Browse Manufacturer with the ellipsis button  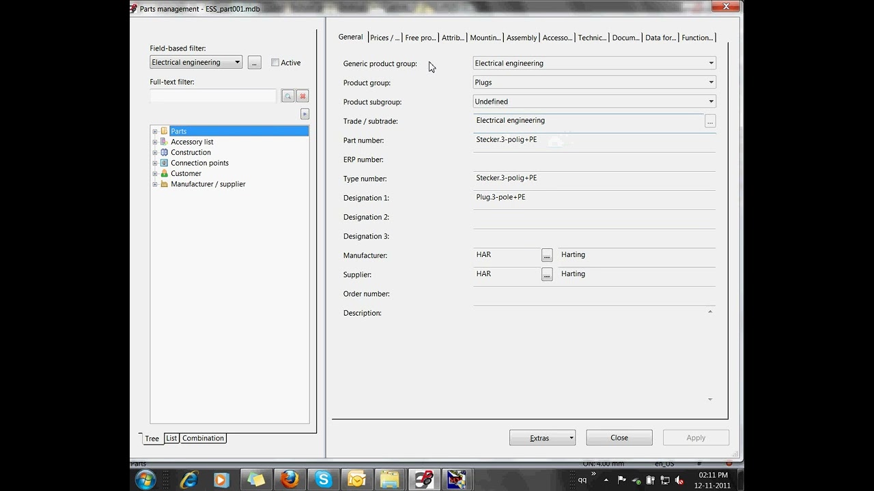pyautogui.click(x=547, y=255)
